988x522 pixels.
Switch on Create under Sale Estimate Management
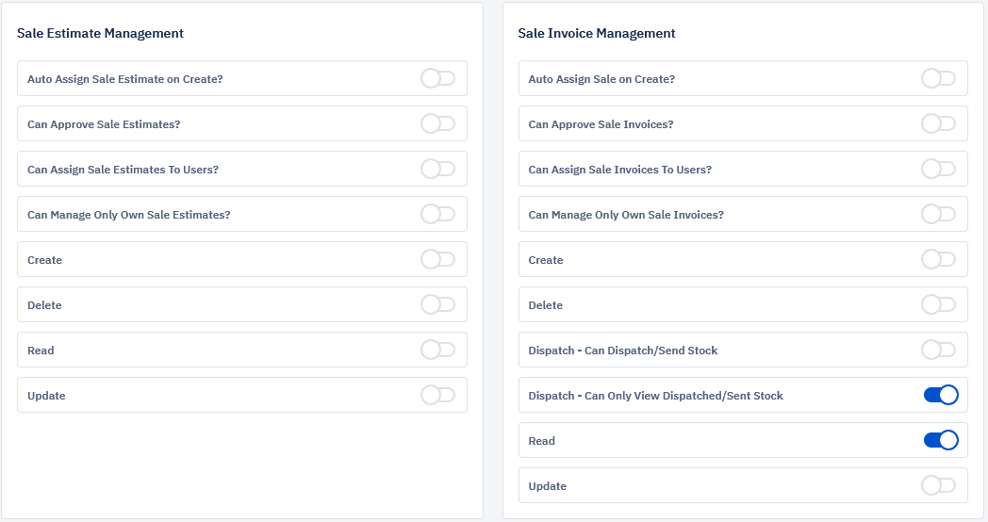coord(438,259)
